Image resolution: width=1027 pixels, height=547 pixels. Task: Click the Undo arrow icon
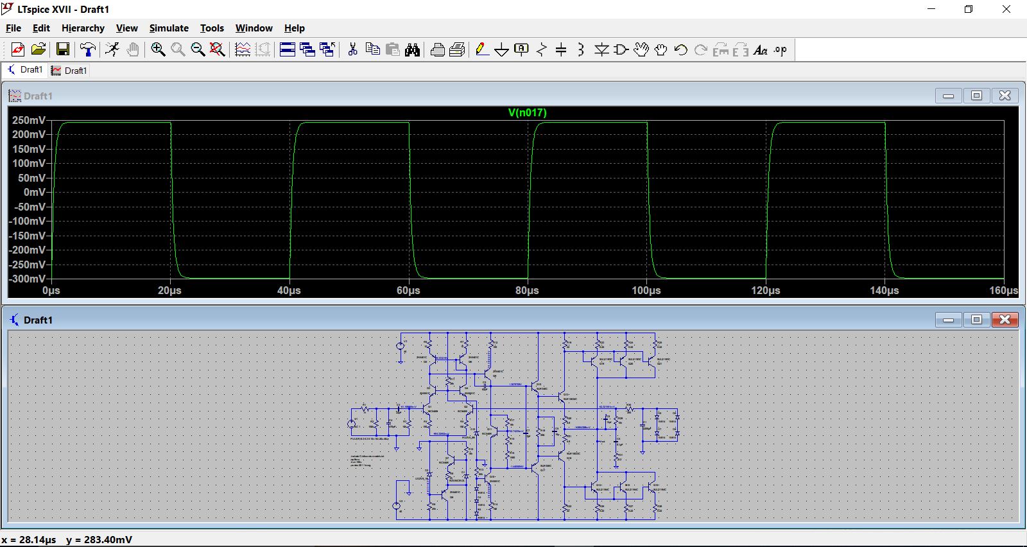[x=681, y=49]
